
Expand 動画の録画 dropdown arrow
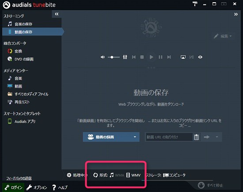135,137
